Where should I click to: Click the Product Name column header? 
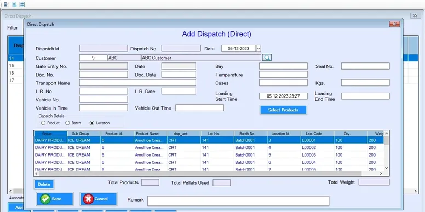point(151,134)
